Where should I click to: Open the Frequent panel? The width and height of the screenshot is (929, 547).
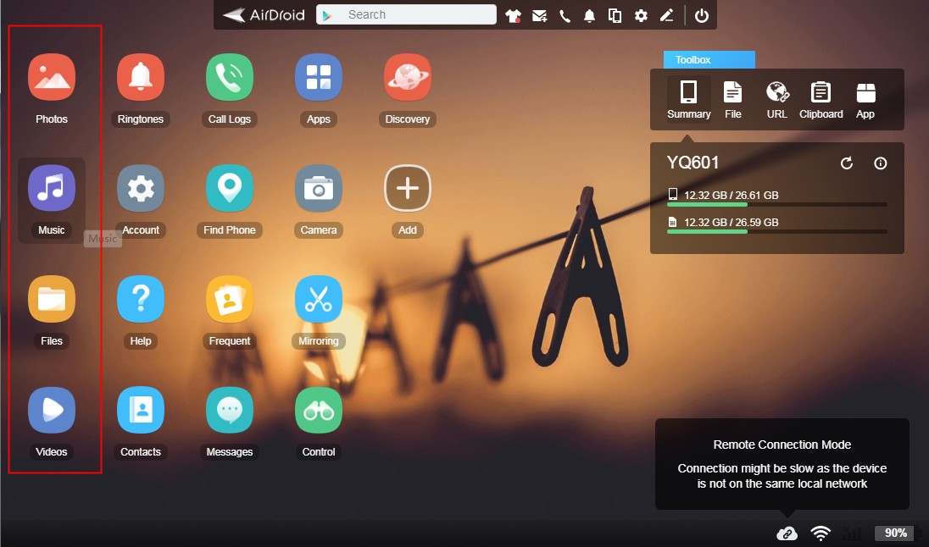coord(229,298)
